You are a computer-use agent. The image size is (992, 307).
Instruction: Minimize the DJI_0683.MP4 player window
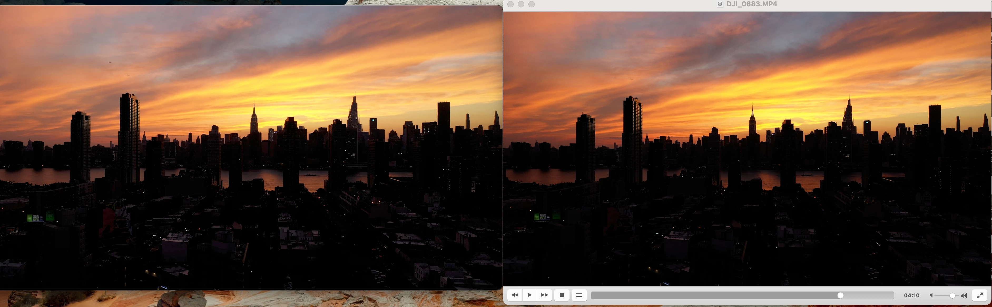(x=521, y=4)
